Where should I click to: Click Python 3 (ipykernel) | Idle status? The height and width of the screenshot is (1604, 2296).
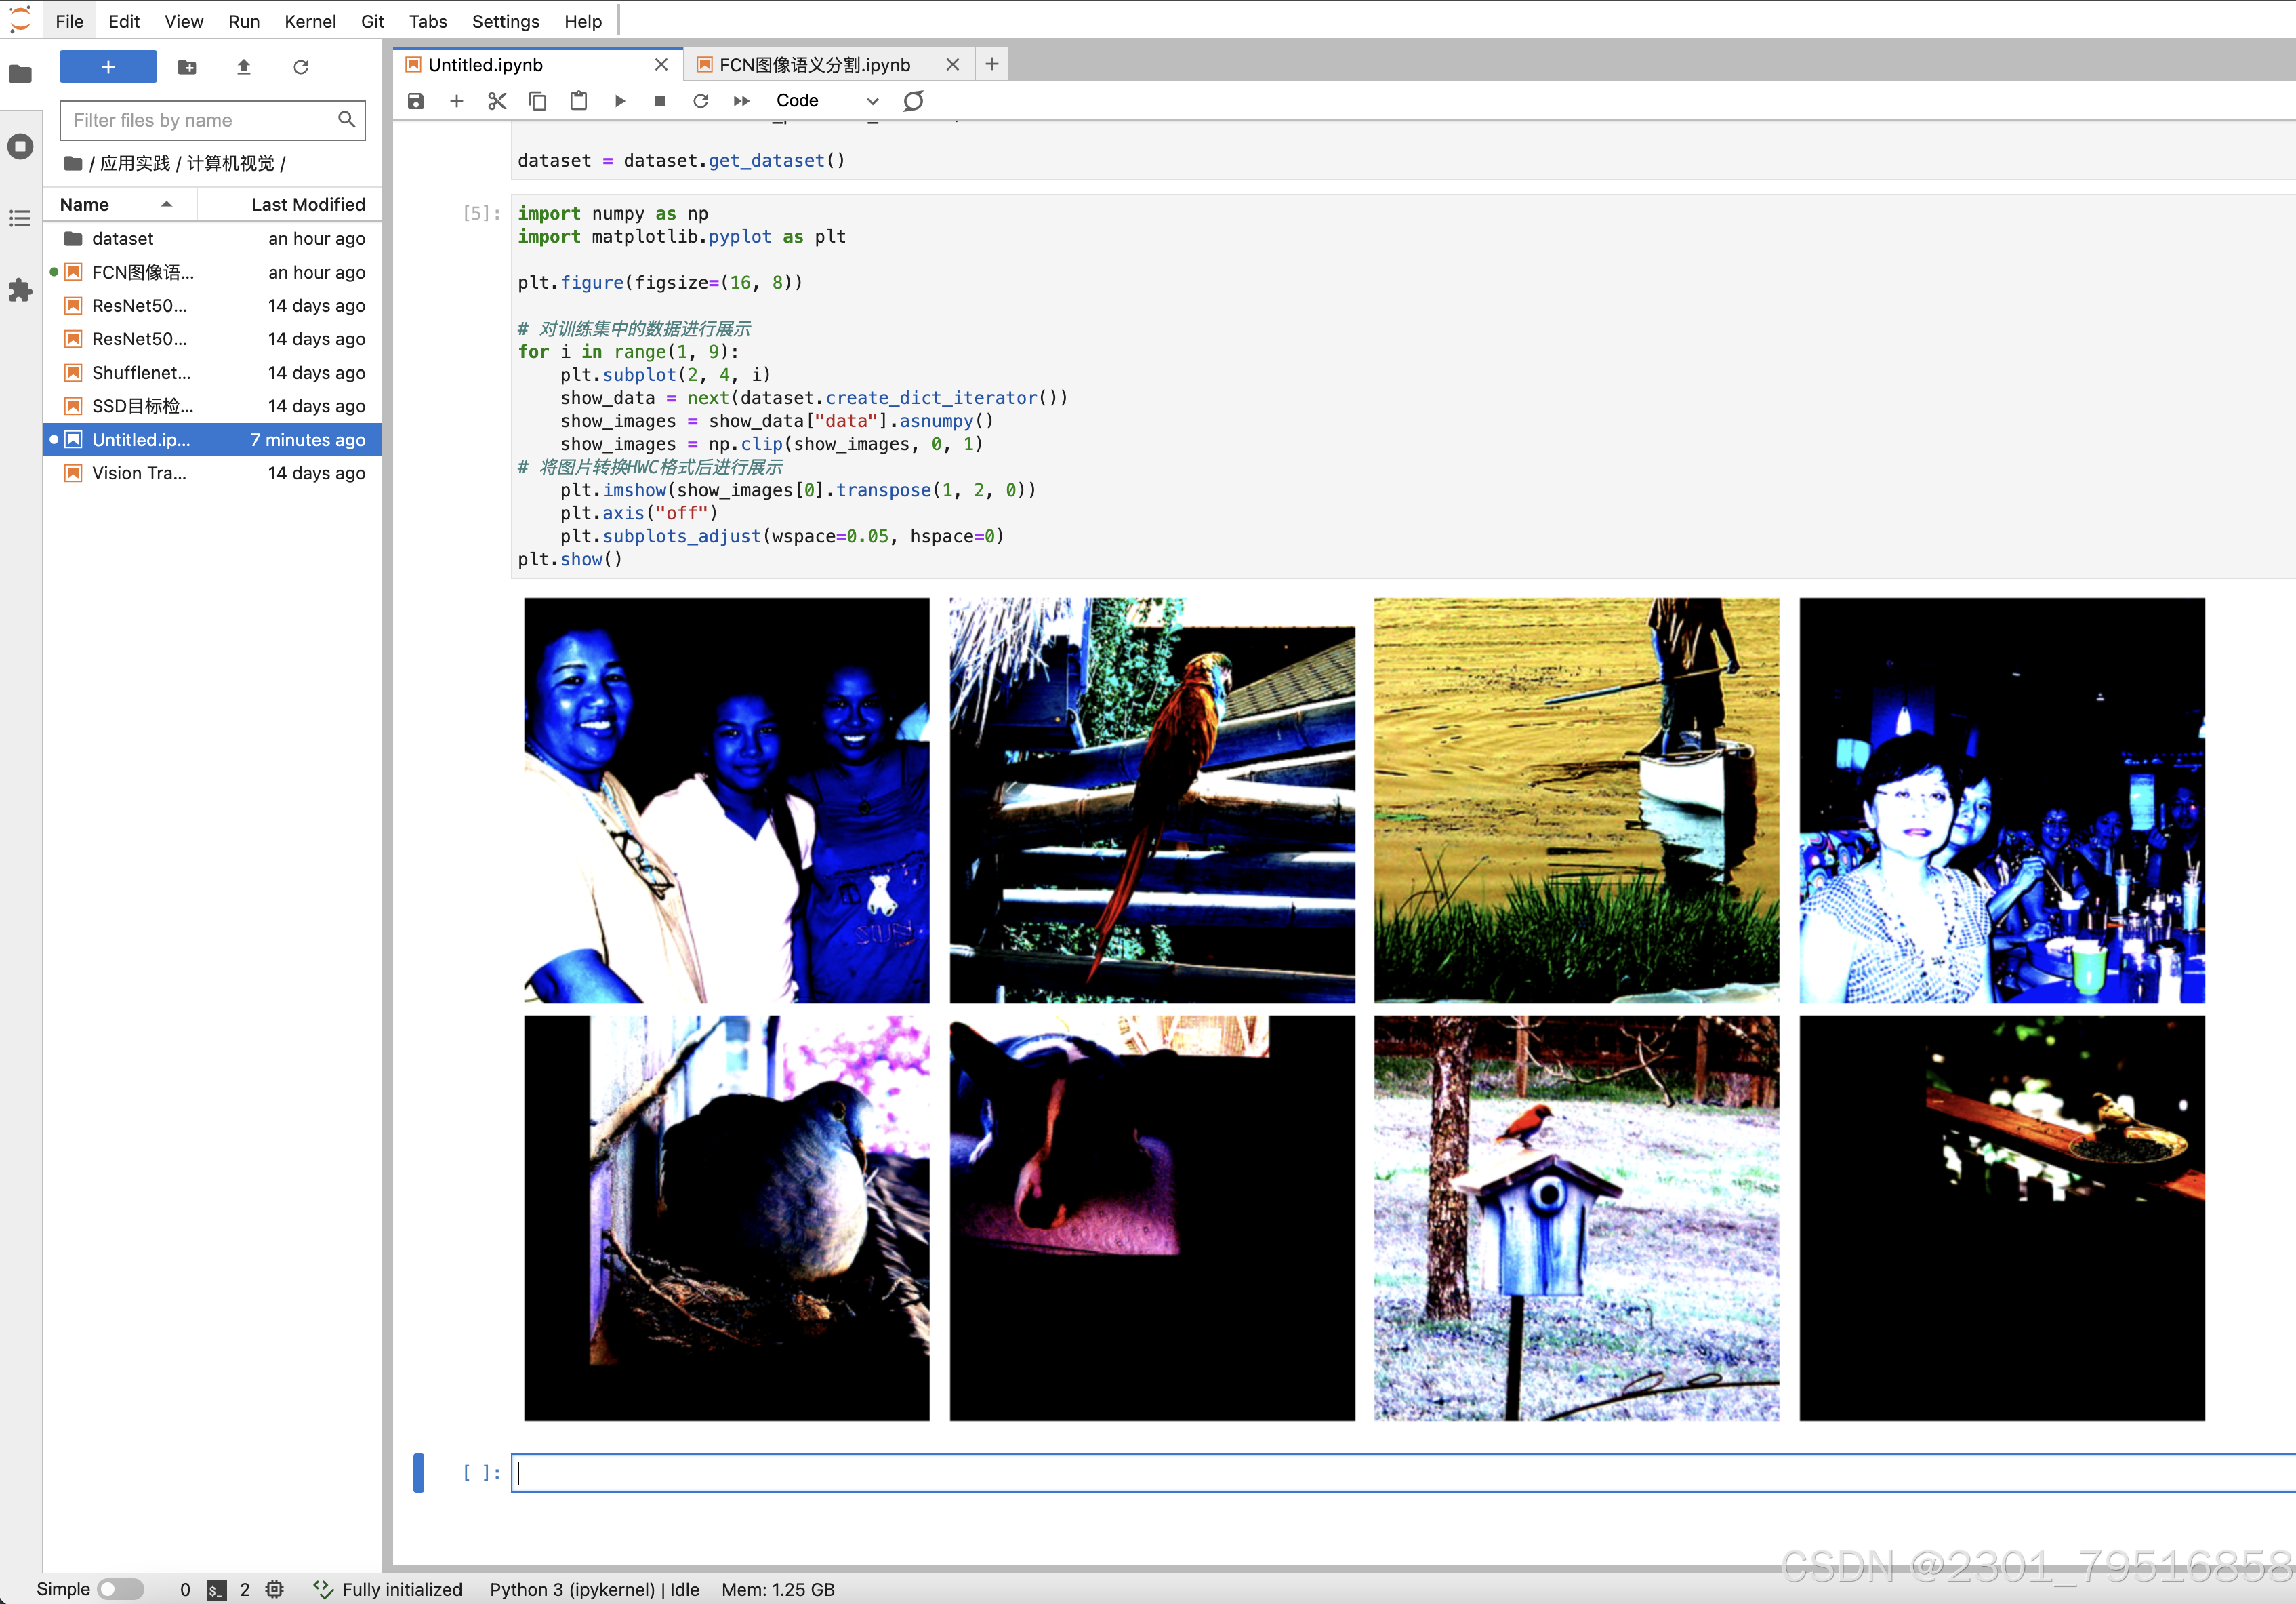[594, 1589]
